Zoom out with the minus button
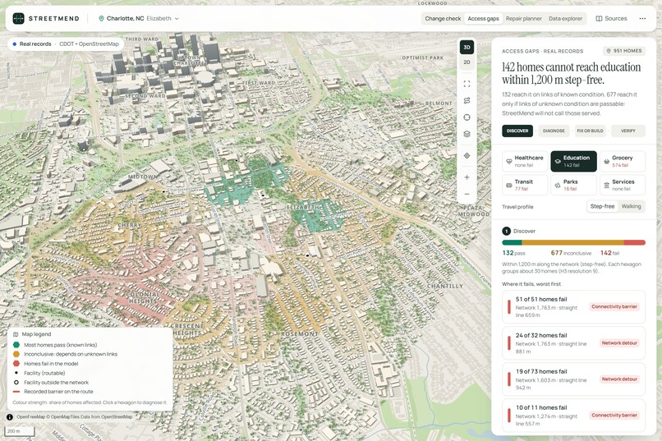Image resolution: width=662 pixels, height=441 pixels. [x=467, y=194]
